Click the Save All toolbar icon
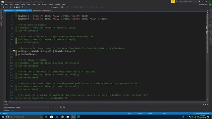 point(19,7)
